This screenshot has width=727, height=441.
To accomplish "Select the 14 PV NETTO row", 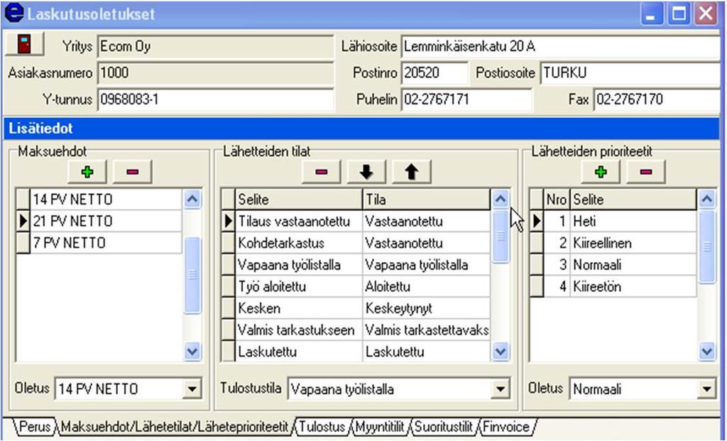I will (106, 200).
